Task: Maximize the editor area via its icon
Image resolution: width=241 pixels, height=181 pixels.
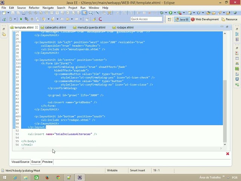Action: coord(227,27)
